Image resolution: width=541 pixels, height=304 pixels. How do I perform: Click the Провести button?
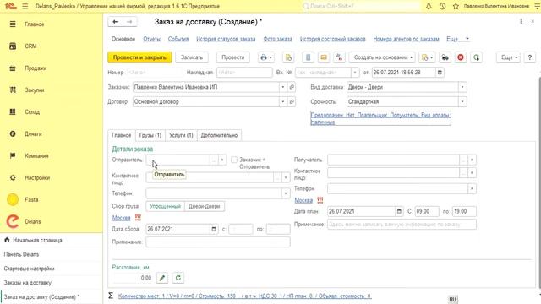(233, 57)
